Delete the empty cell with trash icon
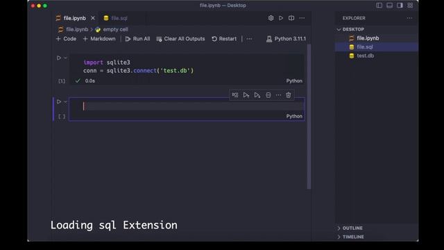 289,95
